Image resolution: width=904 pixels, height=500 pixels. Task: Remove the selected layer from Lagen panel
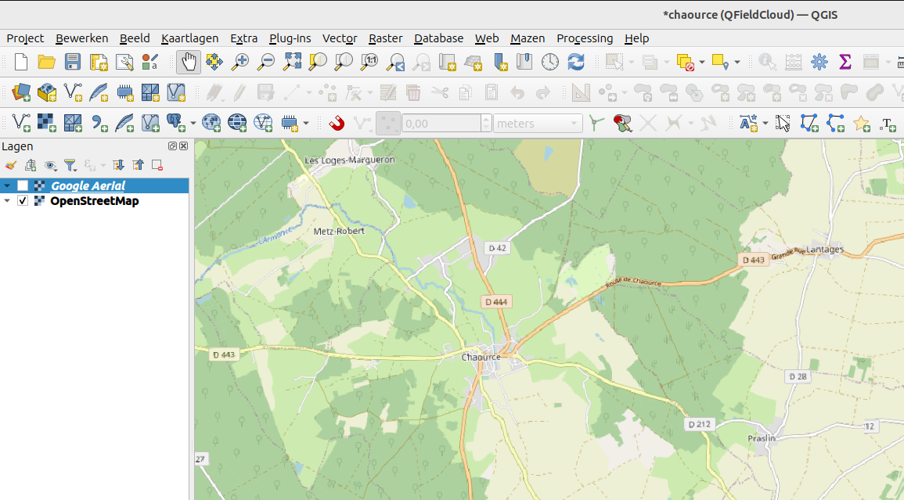coord(157,165)
